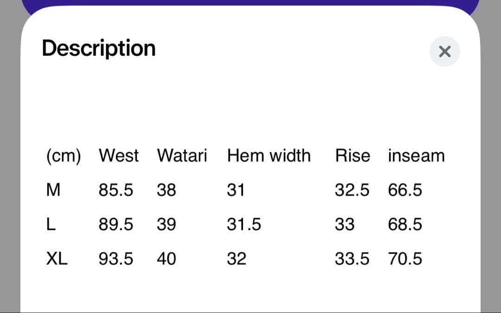Select the Watari column header

pyautogui.click(x=182, y=156)
